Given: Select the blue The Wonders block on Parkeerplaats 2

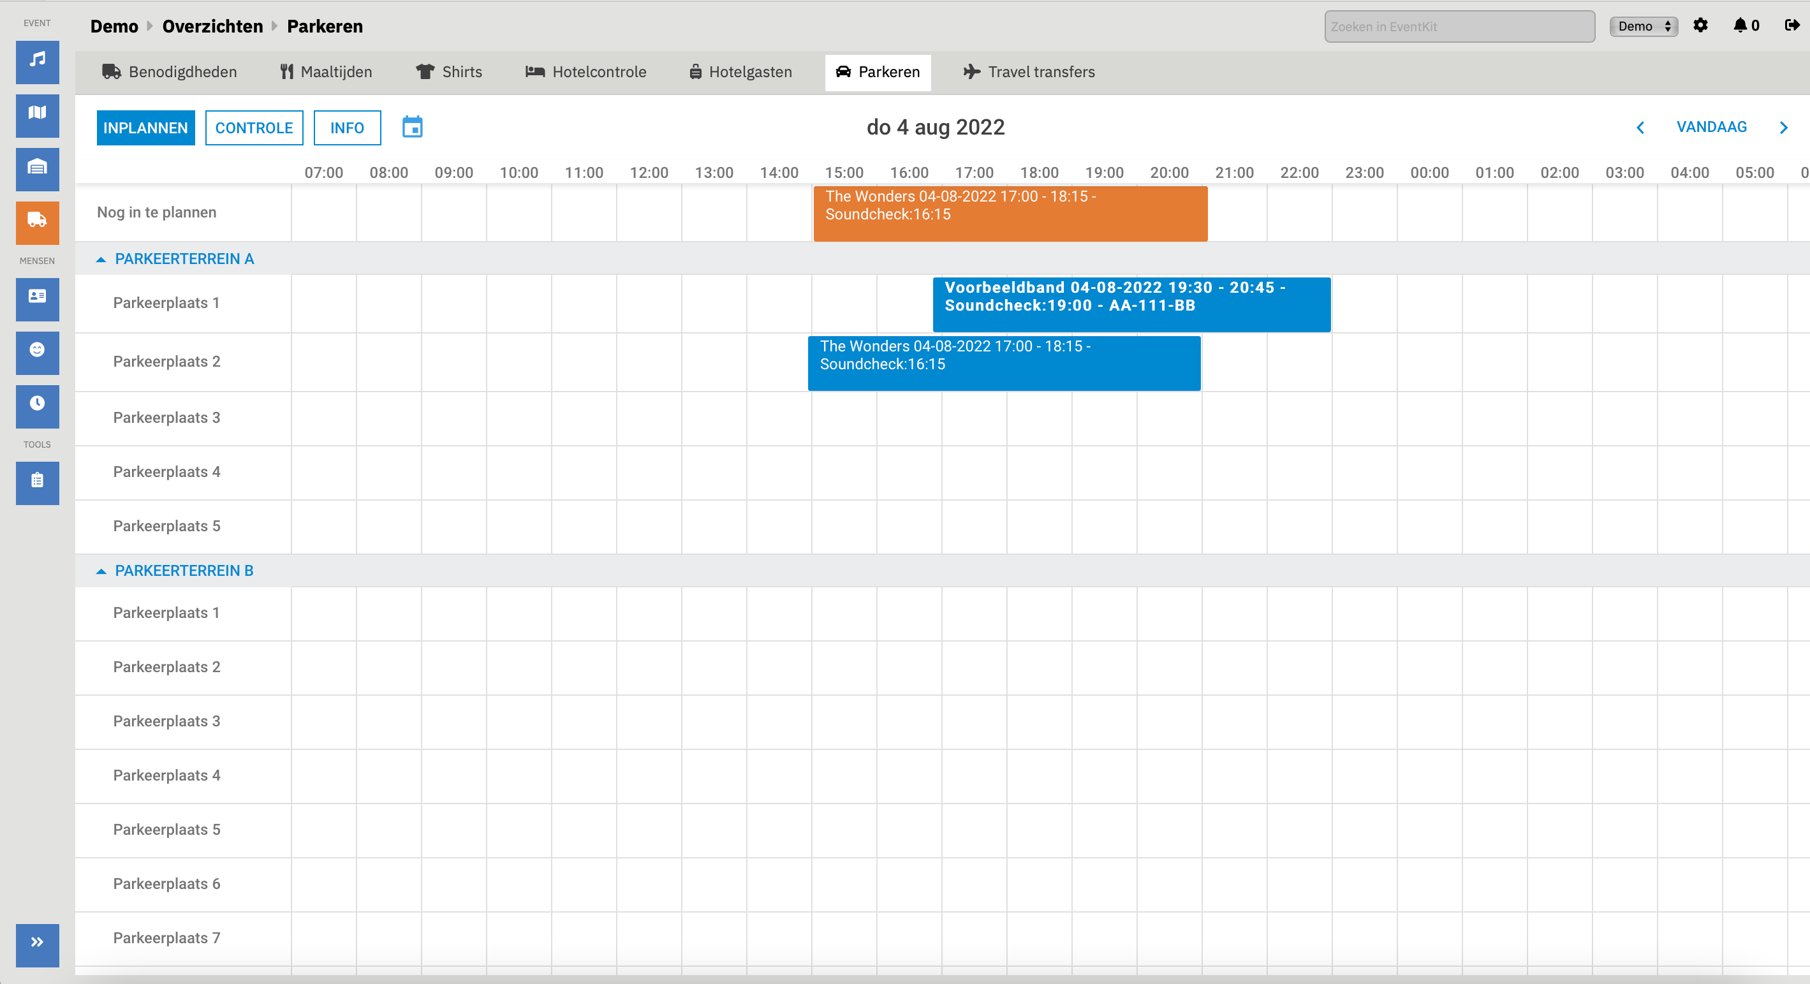Looking at the screenshot, I should (1004, 363).
